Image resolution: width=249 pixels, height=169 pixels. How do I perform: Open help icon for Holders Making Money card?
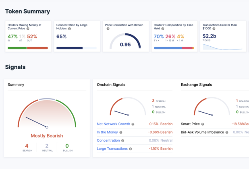28,29
